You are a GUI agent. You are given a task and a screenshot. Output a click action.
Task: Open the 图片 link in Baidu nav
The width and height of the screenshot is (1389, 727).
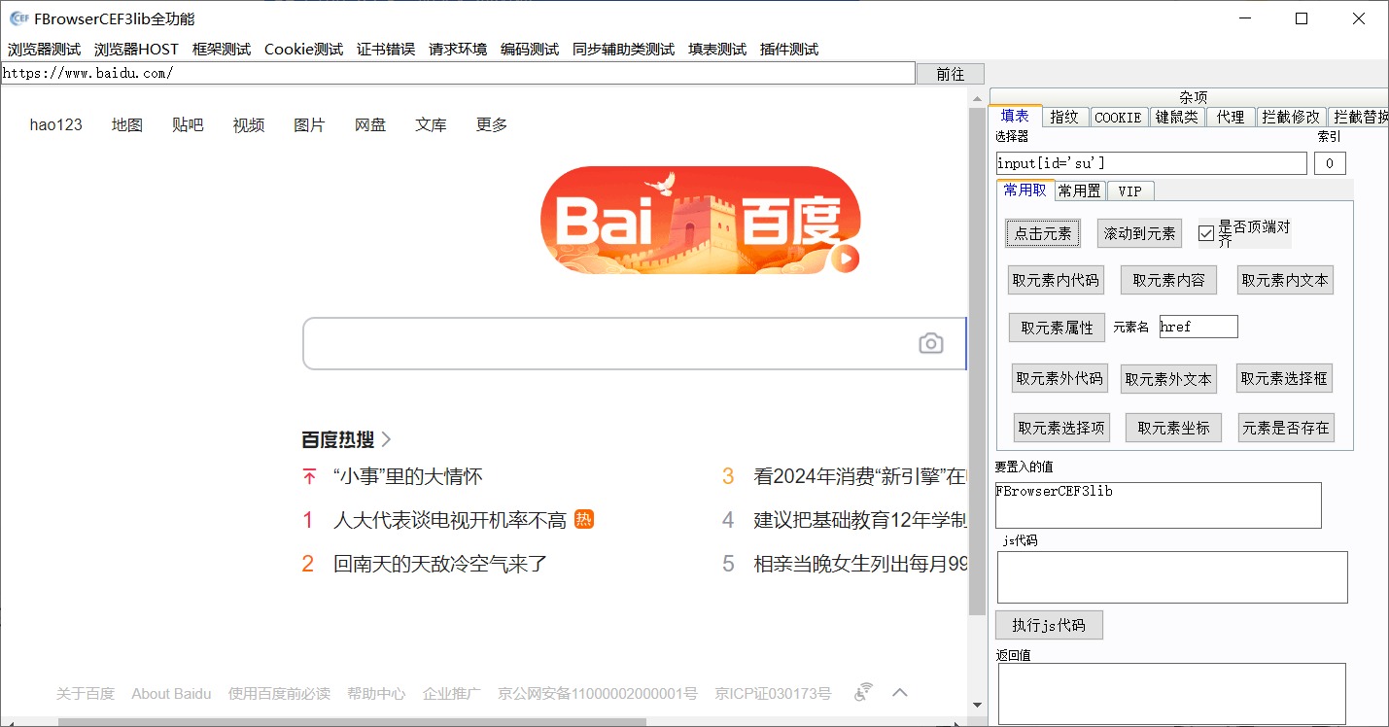[x=309, y=124]
